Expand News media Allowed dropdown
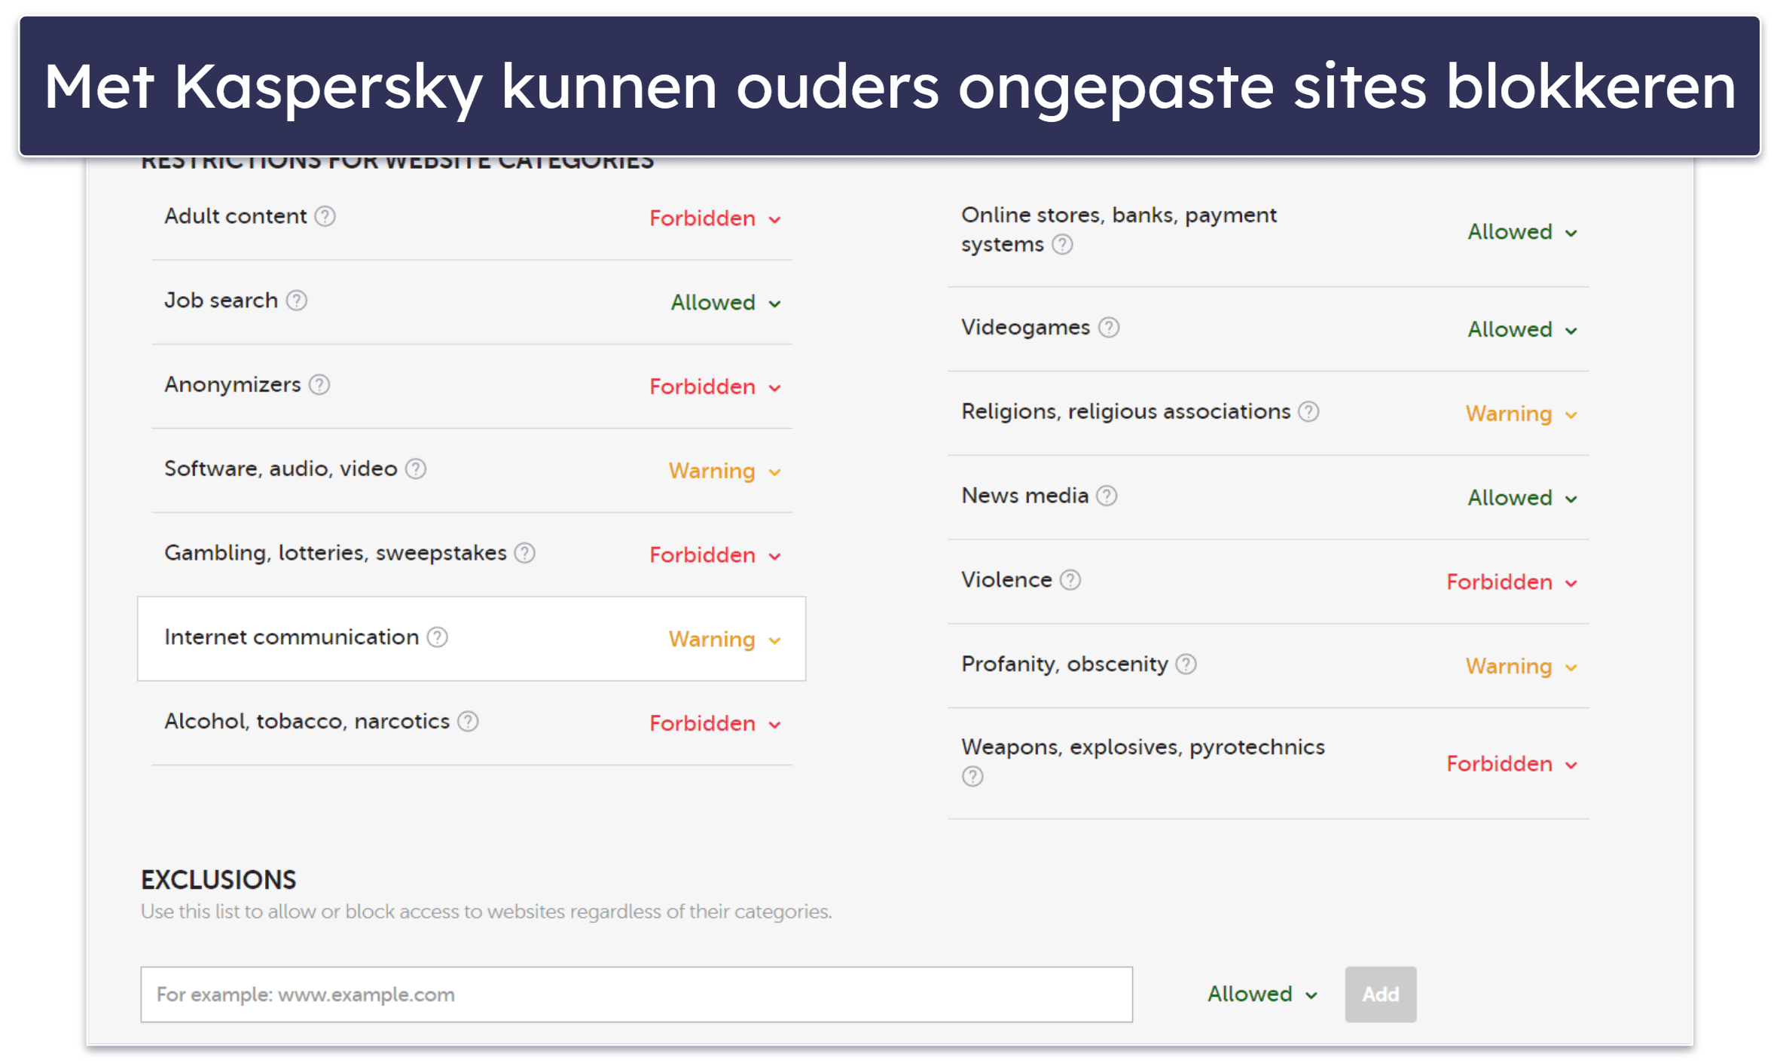Viewport: 1780px width, 1063px height. [1522, 498]
